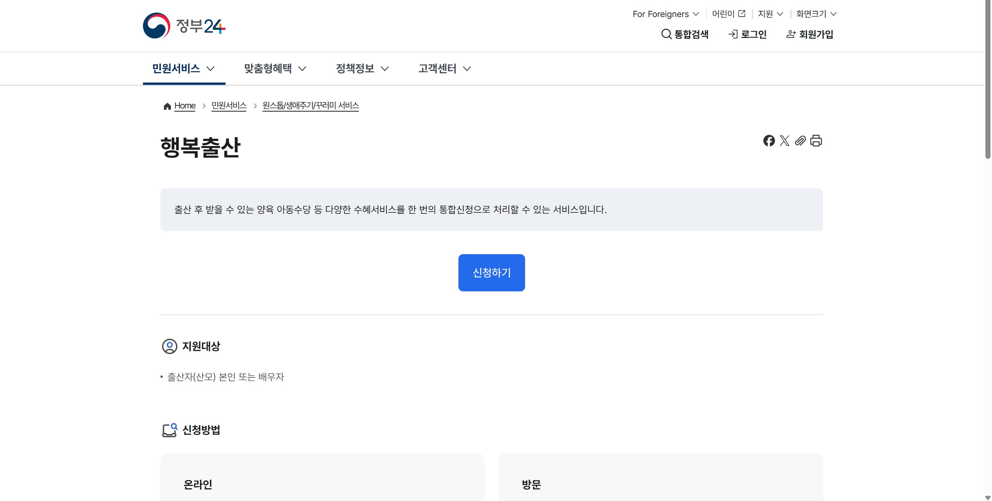The width and height of the screenshot is (992, 501).
Task: Share page on Facebook
Action: 769,141
